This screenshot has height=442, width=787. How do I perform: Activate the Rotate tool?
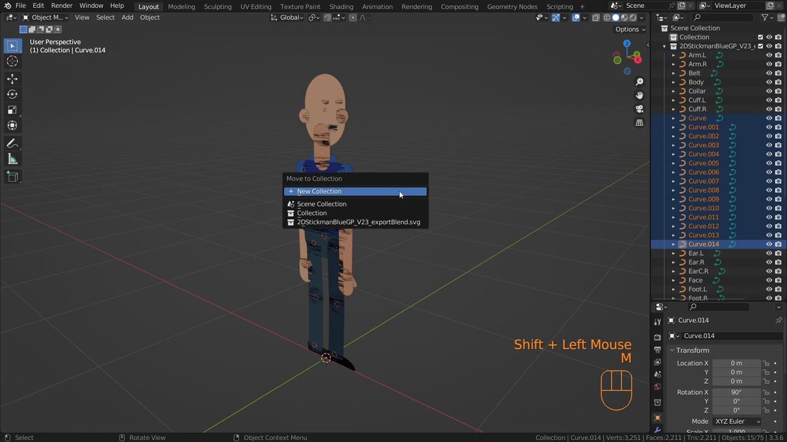coord(12,94)
